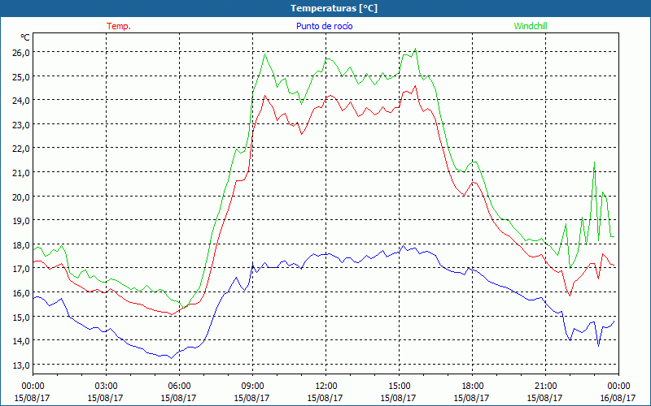This screenshot has height=406, width=651.
Task: Click the 26,0 y-axis value
Action: [x=22, y=53]
